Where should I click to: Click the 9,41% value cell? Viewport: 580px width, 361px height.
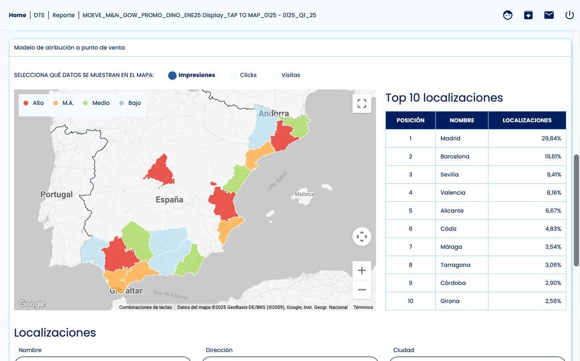tap(527, 175)
